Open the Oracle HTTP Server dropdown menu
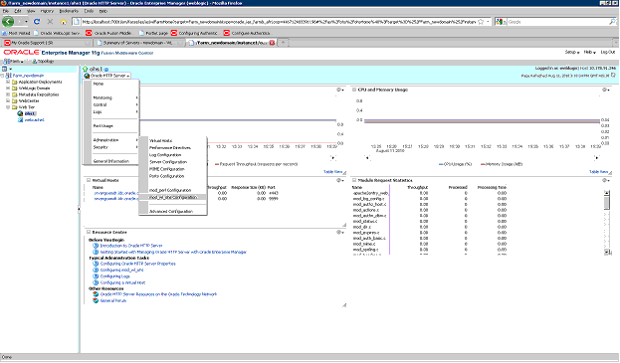 tap(106, 76)
